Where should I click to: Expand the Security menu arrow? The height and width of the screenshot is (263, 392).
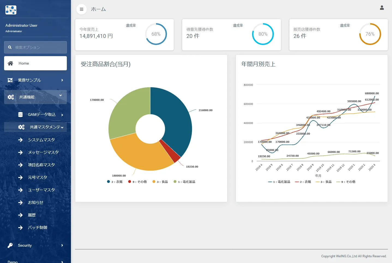pyautogui.click(x=62, y=245)
